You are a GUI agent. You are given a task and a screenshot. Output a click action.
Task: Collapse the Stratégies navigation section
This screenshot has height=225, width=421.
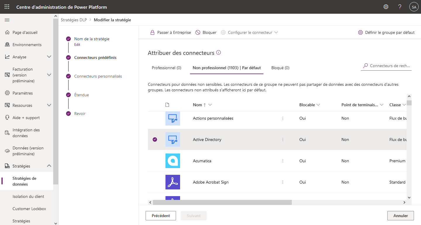(49, 166)
